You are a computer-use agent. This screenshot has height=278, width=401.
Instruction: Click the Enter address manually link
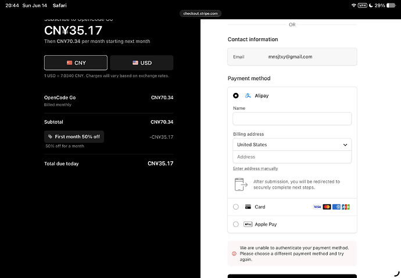click(255, 168)
